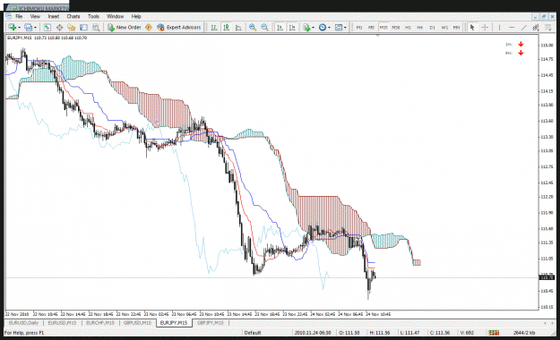
Task: Switch to EURCHF,M15 chart tab
Action: 100,323
